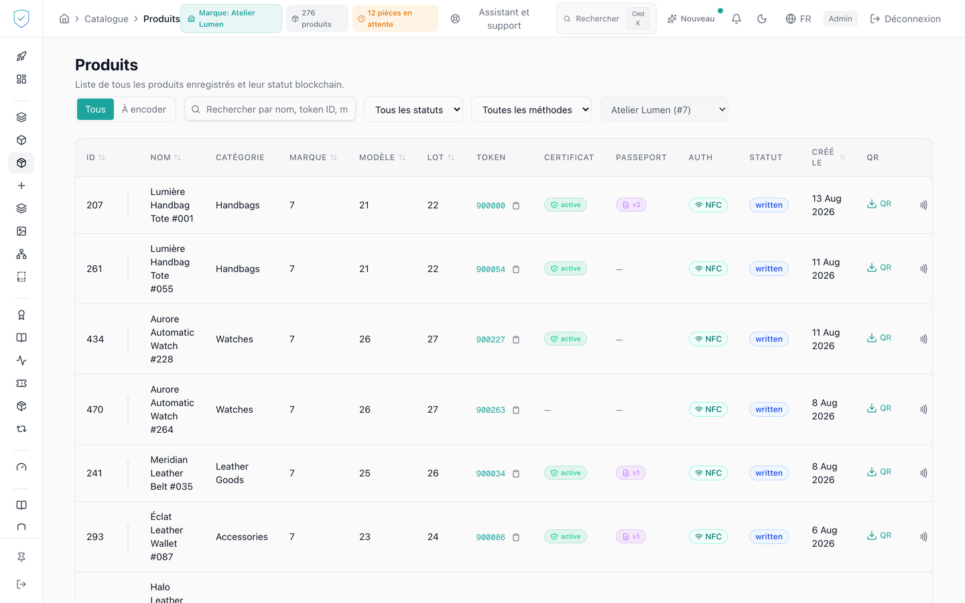Click the active certificate badge in the token 900054 row
Image resolution: width=965 pixels, height=603 pixels.
click(x=566, y=269)
